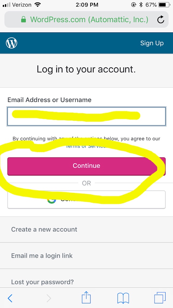Tap Safari's forward arrow
Image resolution: width=173 pixels, height=308 pixels.
49,298
